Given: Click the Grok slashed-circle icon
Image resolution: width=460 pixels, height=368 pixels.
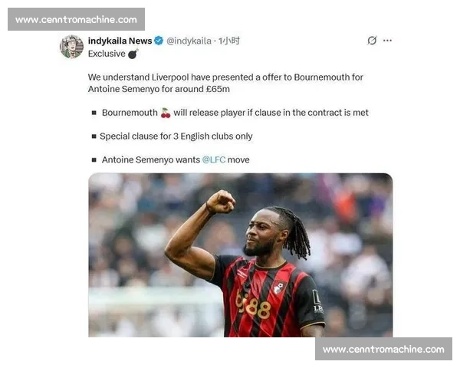Looking at the screenshot, I should 372,41.
